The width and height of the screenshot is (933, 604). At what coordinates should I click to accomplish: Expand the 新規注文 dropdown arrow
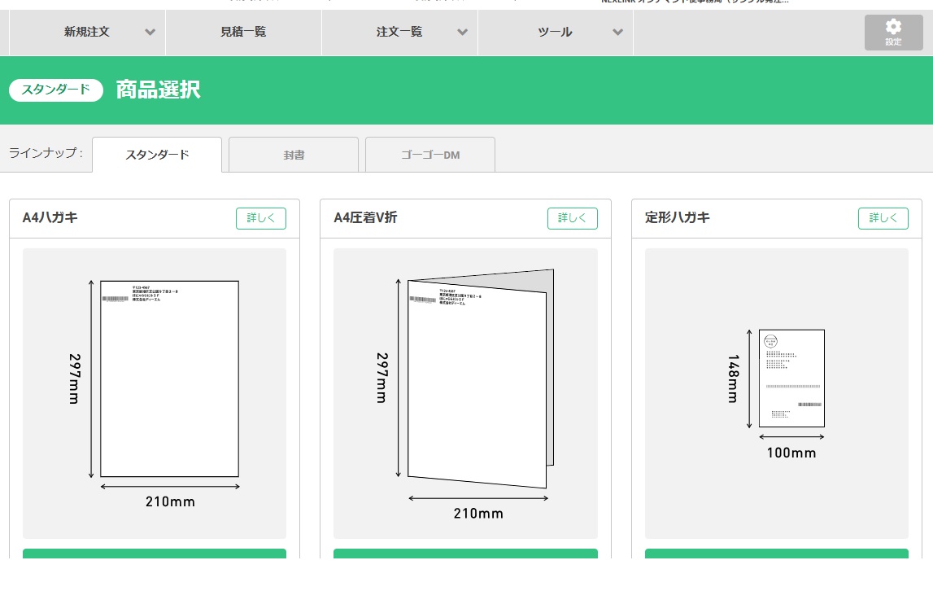pyautogui.click(x=150, y=33)
